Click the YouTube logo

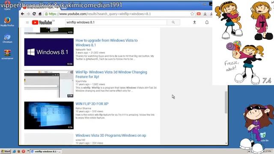click(x=42, y=22)
